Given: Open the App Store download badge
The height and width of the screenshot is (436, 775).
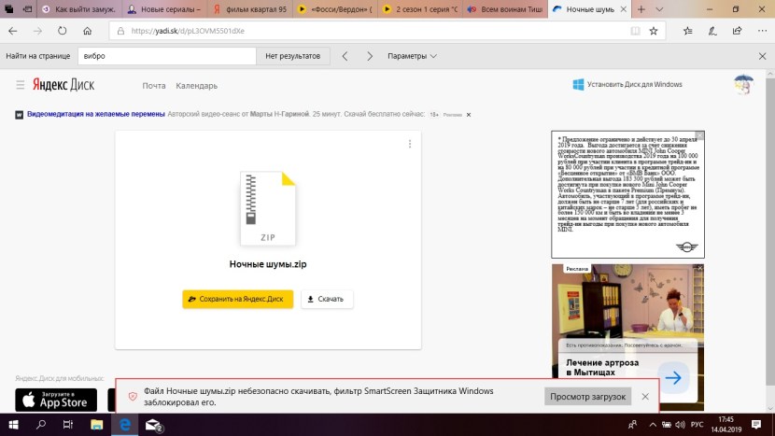Looking at the screenshot, I should pyautogui.click(x=56, y=401).
